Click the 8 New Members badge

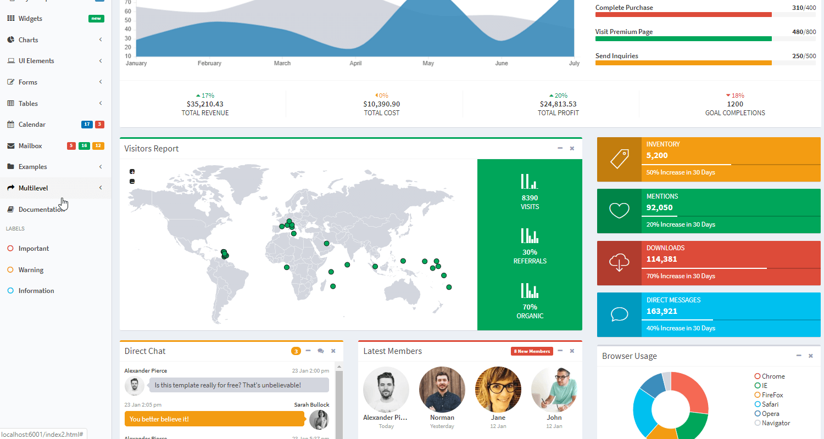coord(532,351)
